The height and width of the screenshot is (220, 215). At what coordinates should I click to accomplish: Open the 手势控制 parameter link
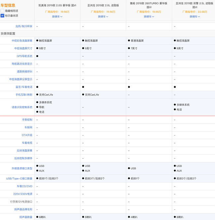click(27, 120)
